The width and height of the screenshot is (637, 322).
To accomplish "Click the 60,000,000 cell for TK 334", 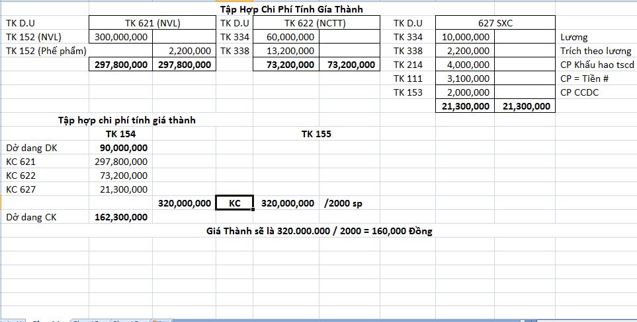I will coord(285,37).
